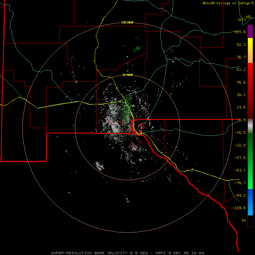Click the 45.6 scale value
This screenshot has width=255, height=255.
241,82
